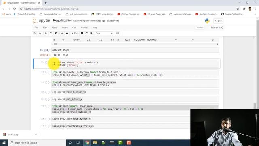This screenshot has height=146, width=259.
Task: Open the Gender Classifier YouTube bookmark
Action: tap(129, 14)
